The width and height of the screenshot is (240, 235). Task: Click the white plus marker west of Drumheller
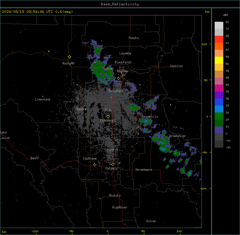(170, 105)
